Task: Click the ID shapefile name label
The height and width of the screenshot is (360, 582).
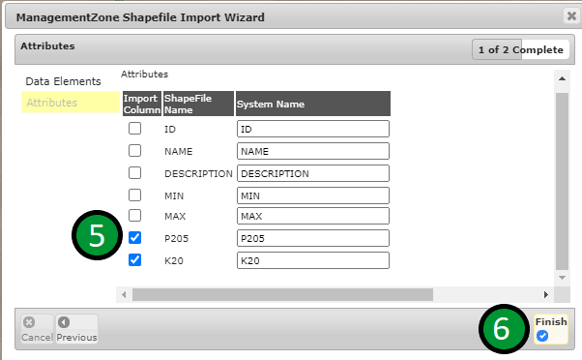Action: (170, 129)
